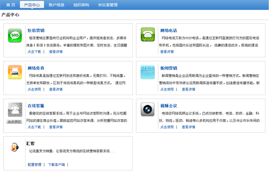Open 查看详情 for 网络电话

click(167, 51)
